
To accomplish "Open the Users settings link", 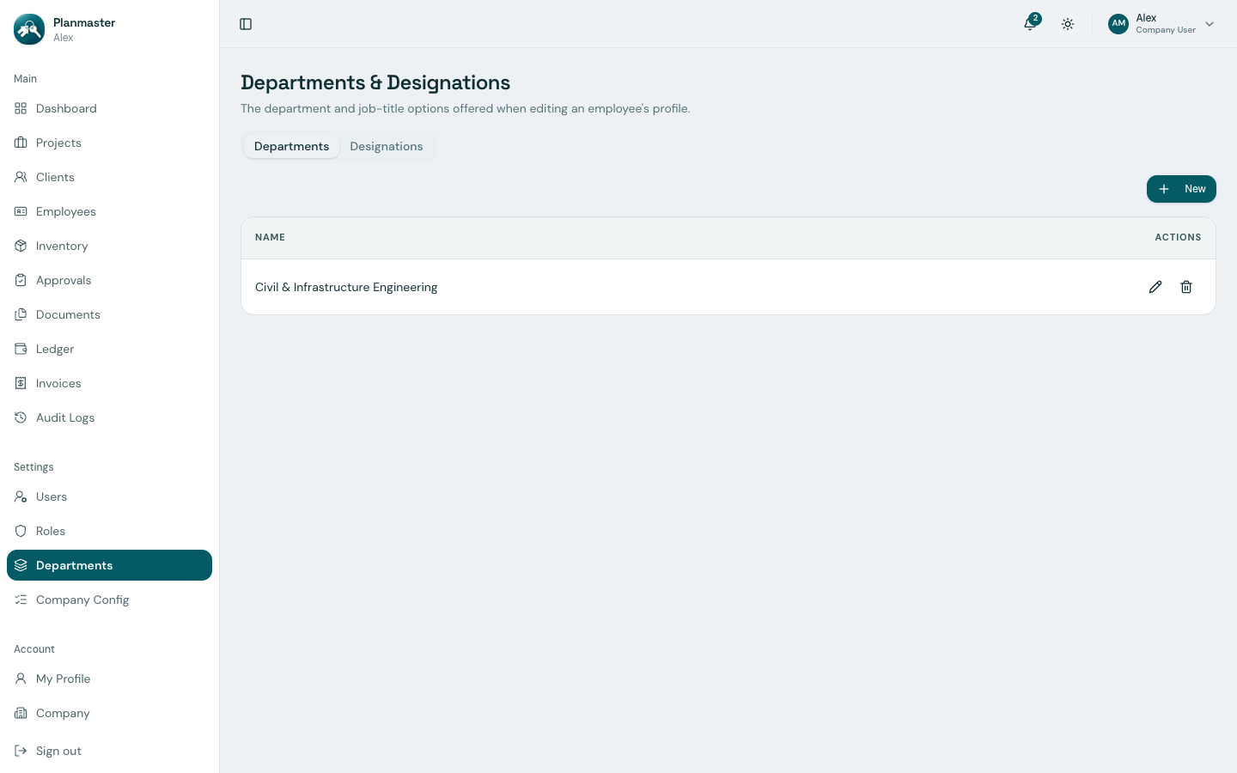I will tap(109, 496).
